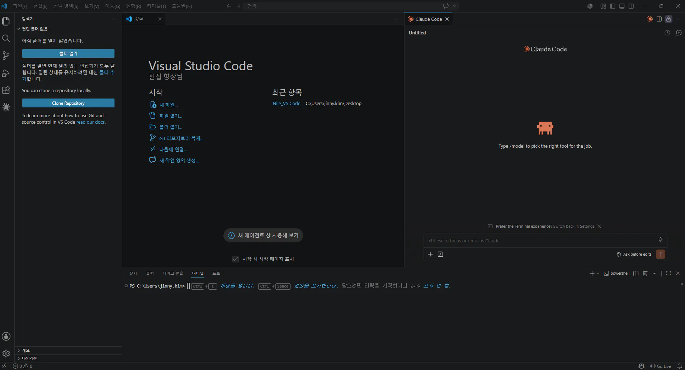Open the Search view in activity bar
The height and width of the screenshot is (370, 685).
point(6,38)
